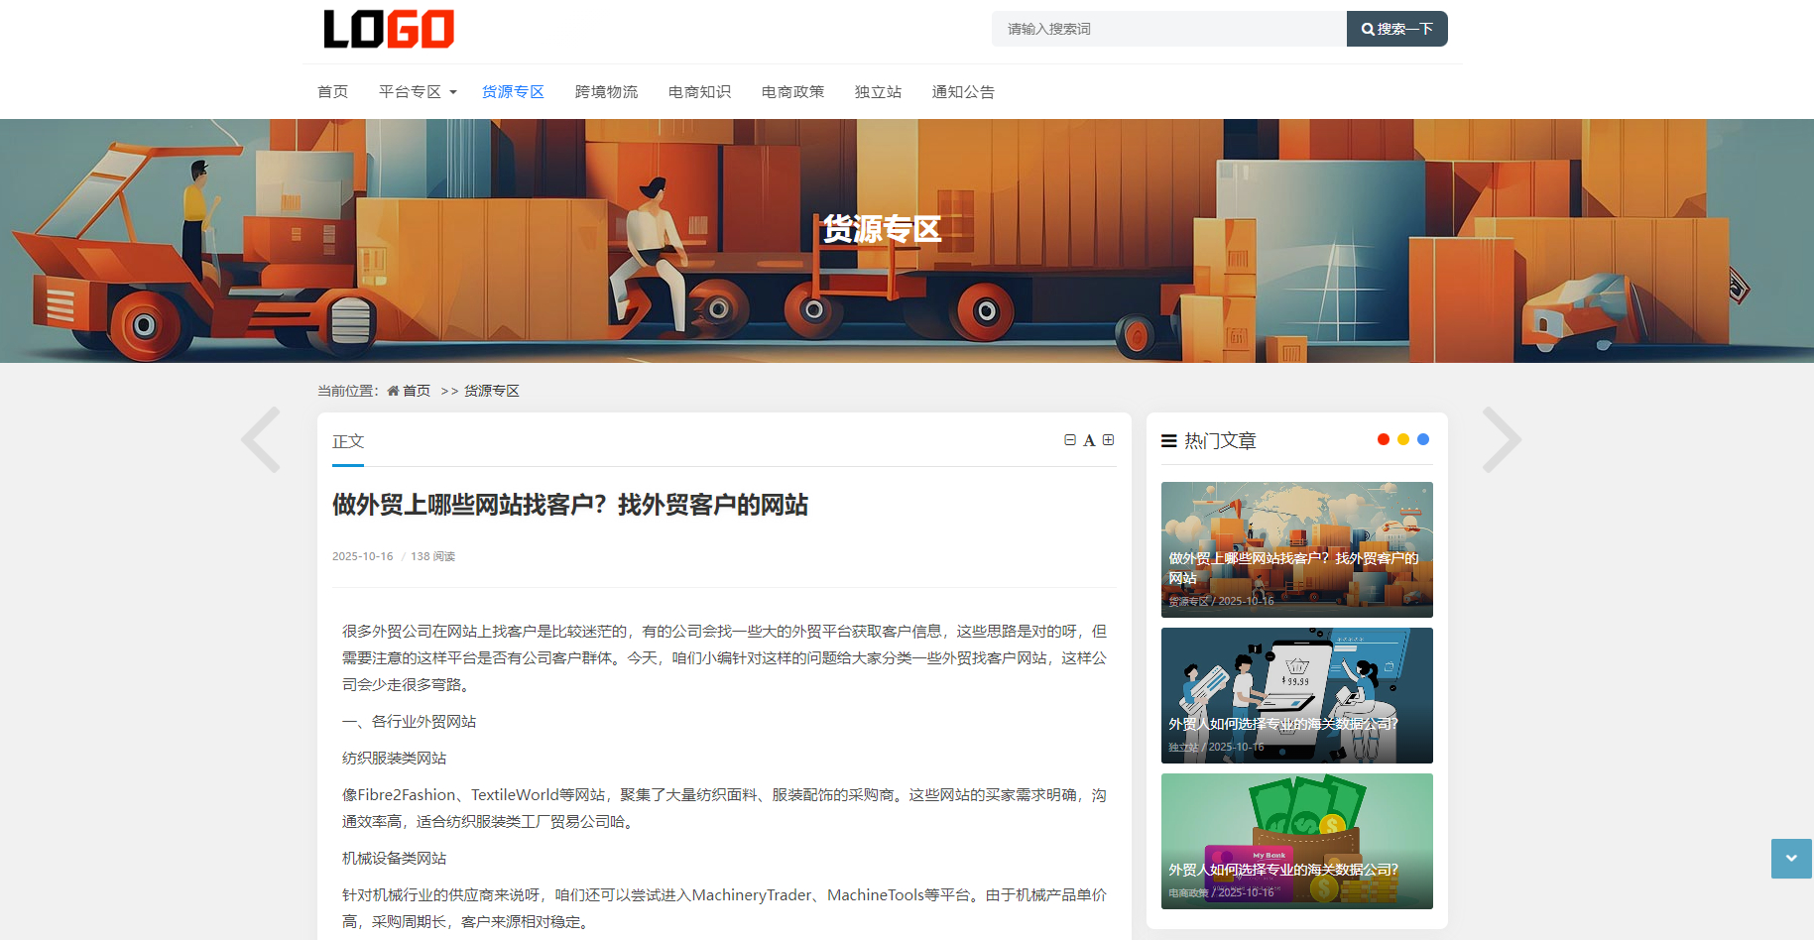Click the site LOGO image
Image resolution: width=1814 pixels, height=940 pixels.
click(x=388, y=29)
